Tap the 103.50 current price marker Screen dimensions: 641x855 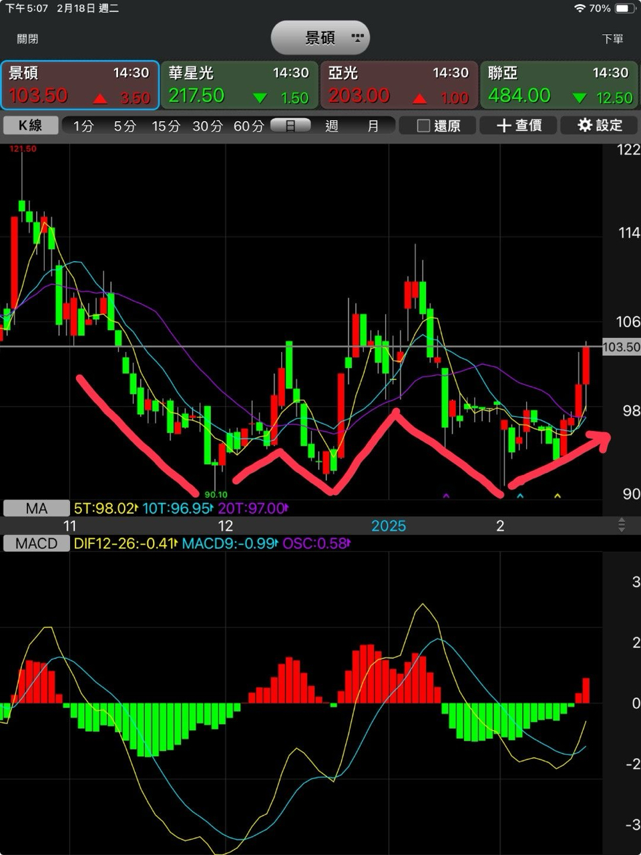pyautogui.click(x=621, y=347)
